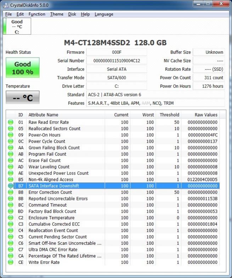Click the -- °C temperature button
The width and height of the screenshot is (232, 278).
tap(23, 97)
